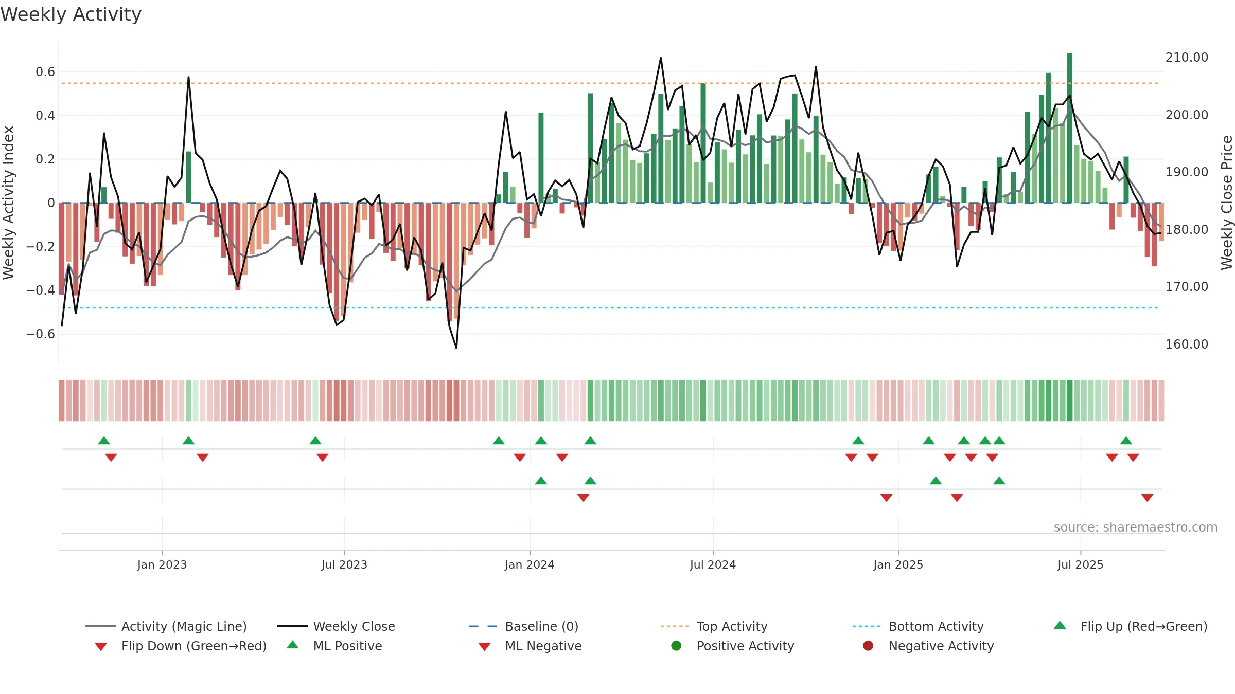Toggle ML Positive legend entry

click(x=334, y=646)
